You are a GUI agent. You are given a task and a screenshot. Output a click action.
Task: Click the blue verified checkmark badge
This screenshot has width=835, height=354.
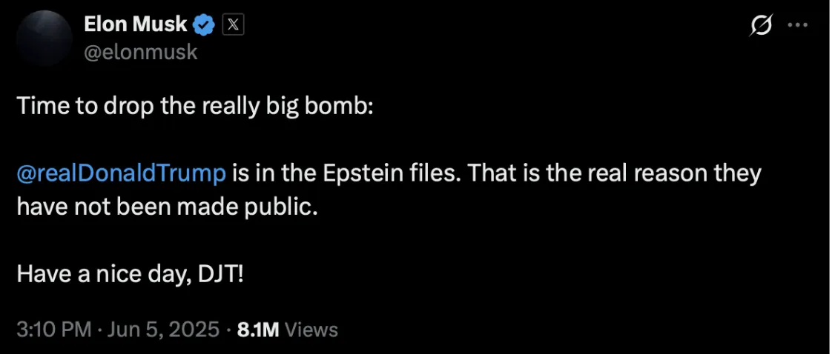tap(204, 27)
